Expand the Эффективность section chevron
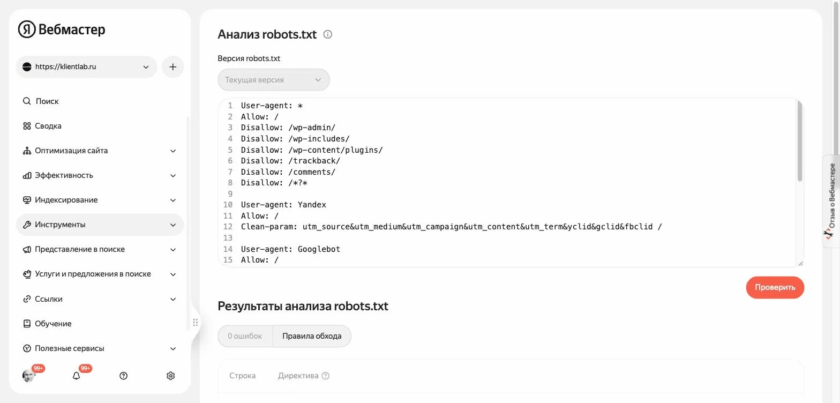Screen dimensions: 840x403 point(173,175)
